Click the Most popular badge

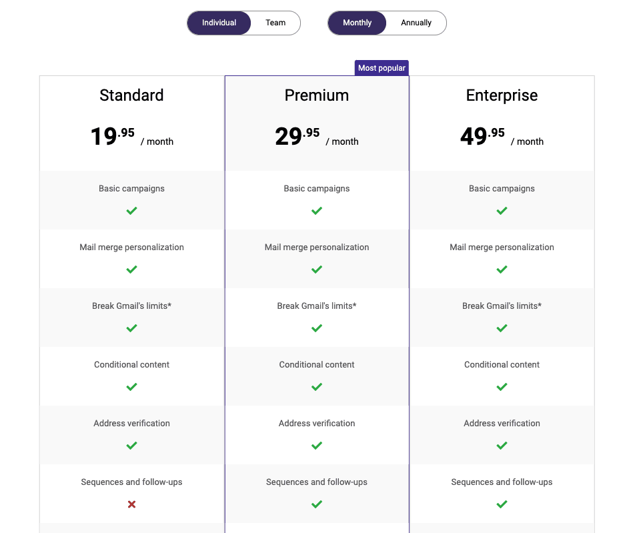coord(381,67)
